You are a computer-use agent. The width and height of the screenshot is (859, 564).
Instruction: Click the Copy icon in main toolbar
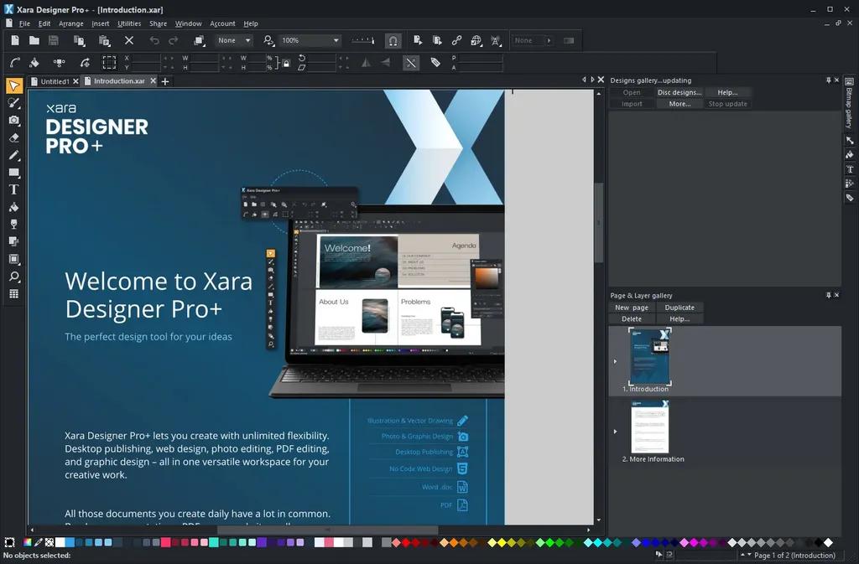80,40
